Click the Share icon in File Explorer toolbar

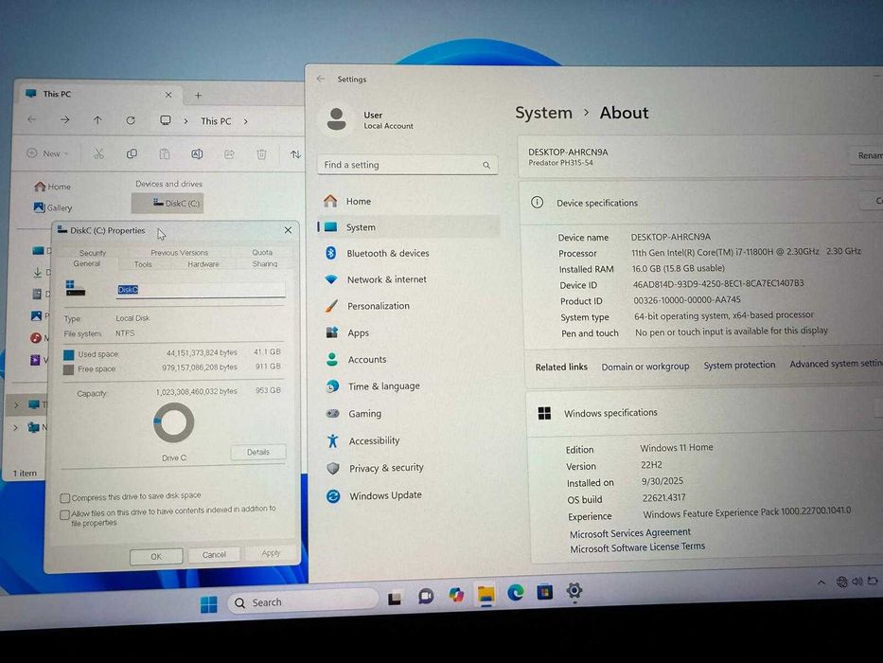[x=229, y=153]
